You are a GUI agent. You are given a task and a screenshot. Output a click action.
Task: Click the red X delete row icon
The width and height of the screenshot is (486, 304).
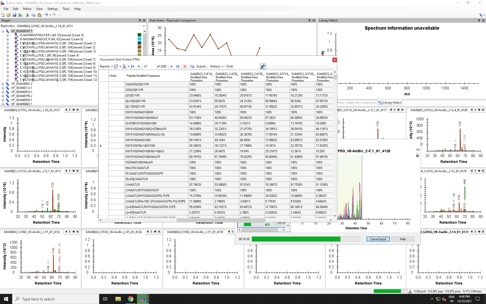pyautogui.click(x=185, y=66)
